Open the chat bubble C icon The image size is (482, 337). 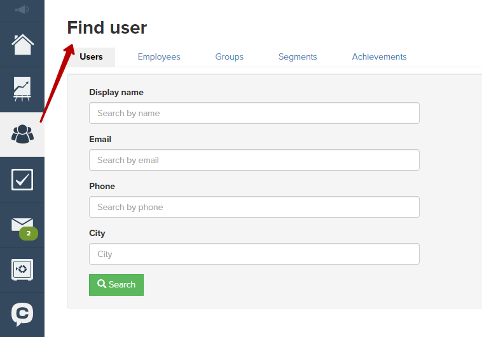coord(22,314)
